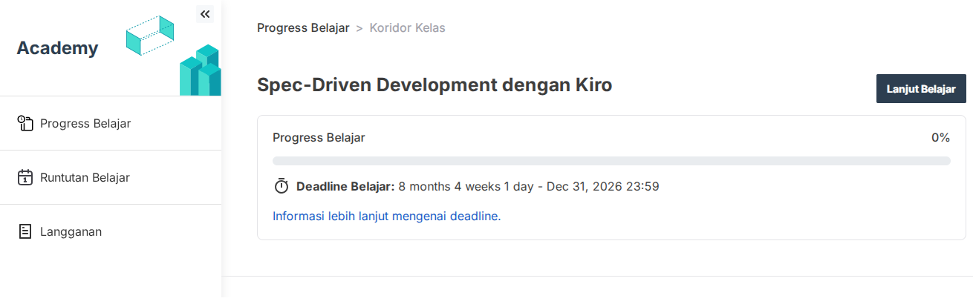Click the Spec-Driven Development dengan Kiro heading
The width and height of the screenshot is (973, 304).
(x=435, y=85)
